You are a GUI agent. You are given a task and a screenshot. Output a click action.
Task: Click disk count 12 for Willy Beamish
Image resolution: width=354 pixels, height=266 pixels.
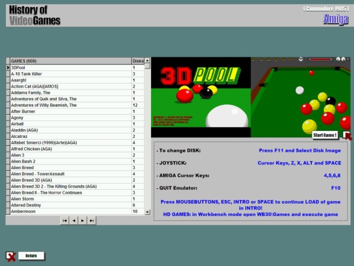(x=138, y=105)
